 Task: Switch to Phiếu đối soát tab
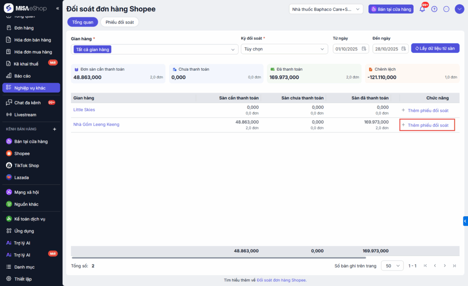pos(120,22)
